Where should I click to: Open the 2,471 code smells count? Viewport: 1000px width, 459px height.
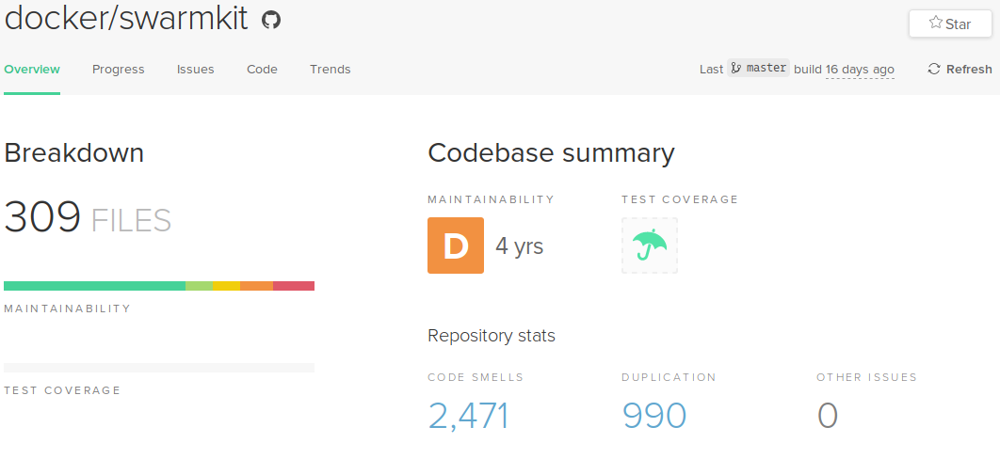tap(468, 415)
